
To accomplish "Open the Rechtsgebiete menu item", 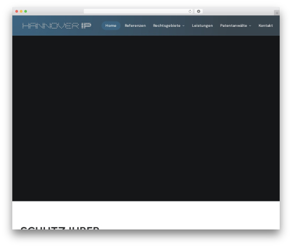I will pos(166,26).
